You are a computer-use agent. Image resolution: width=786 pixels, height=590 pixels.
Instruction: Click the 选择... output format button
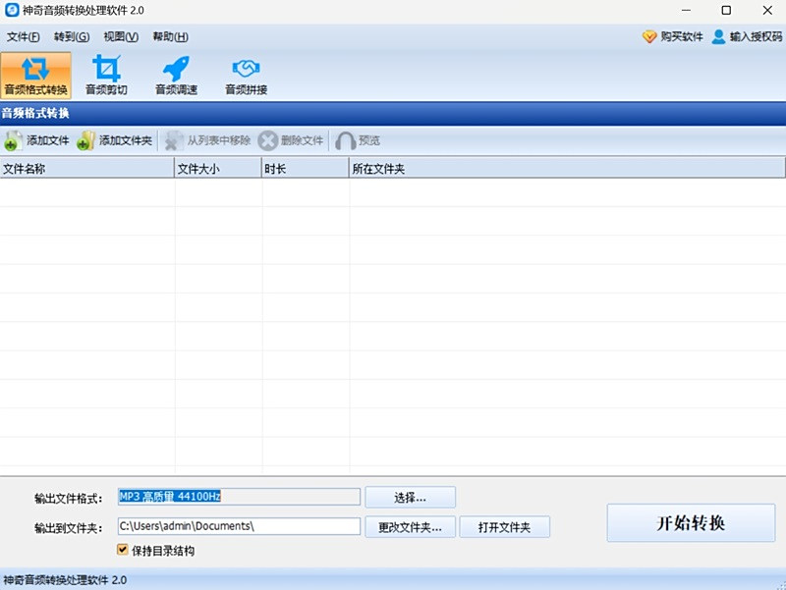click(x=410, y=498)
